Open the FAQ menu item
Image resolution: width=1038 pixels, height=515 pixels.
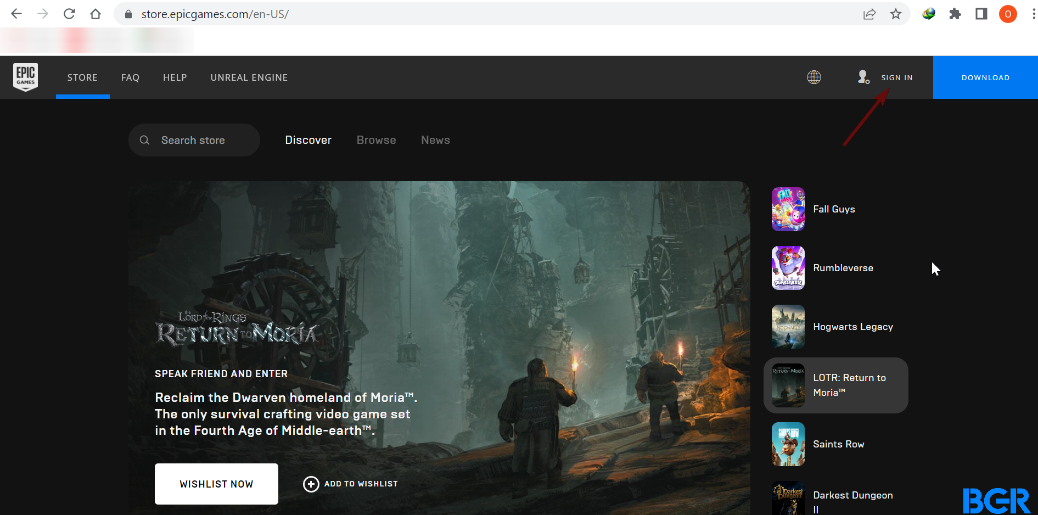coord(130,77)
